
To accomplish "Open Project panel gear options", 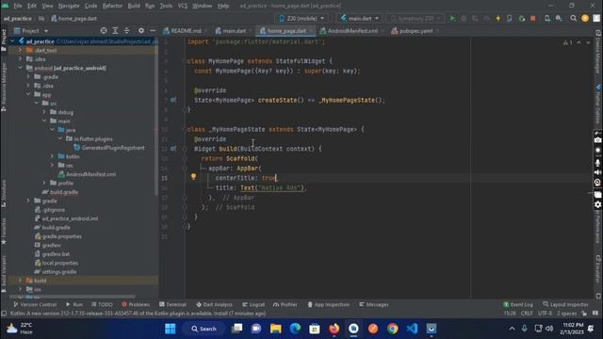I will point(141,30).
